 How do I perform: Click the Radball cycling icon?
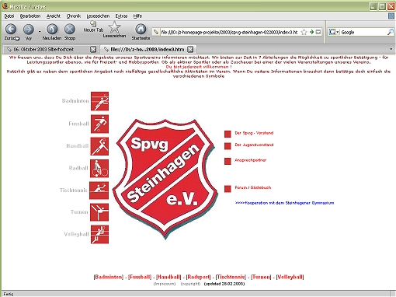99,169
